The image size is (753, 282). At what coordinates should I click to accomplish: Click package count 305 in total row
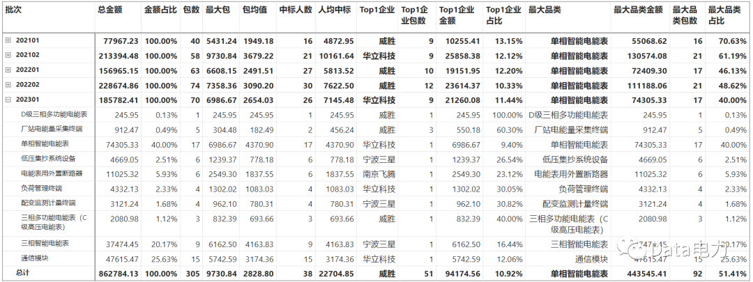193,274
